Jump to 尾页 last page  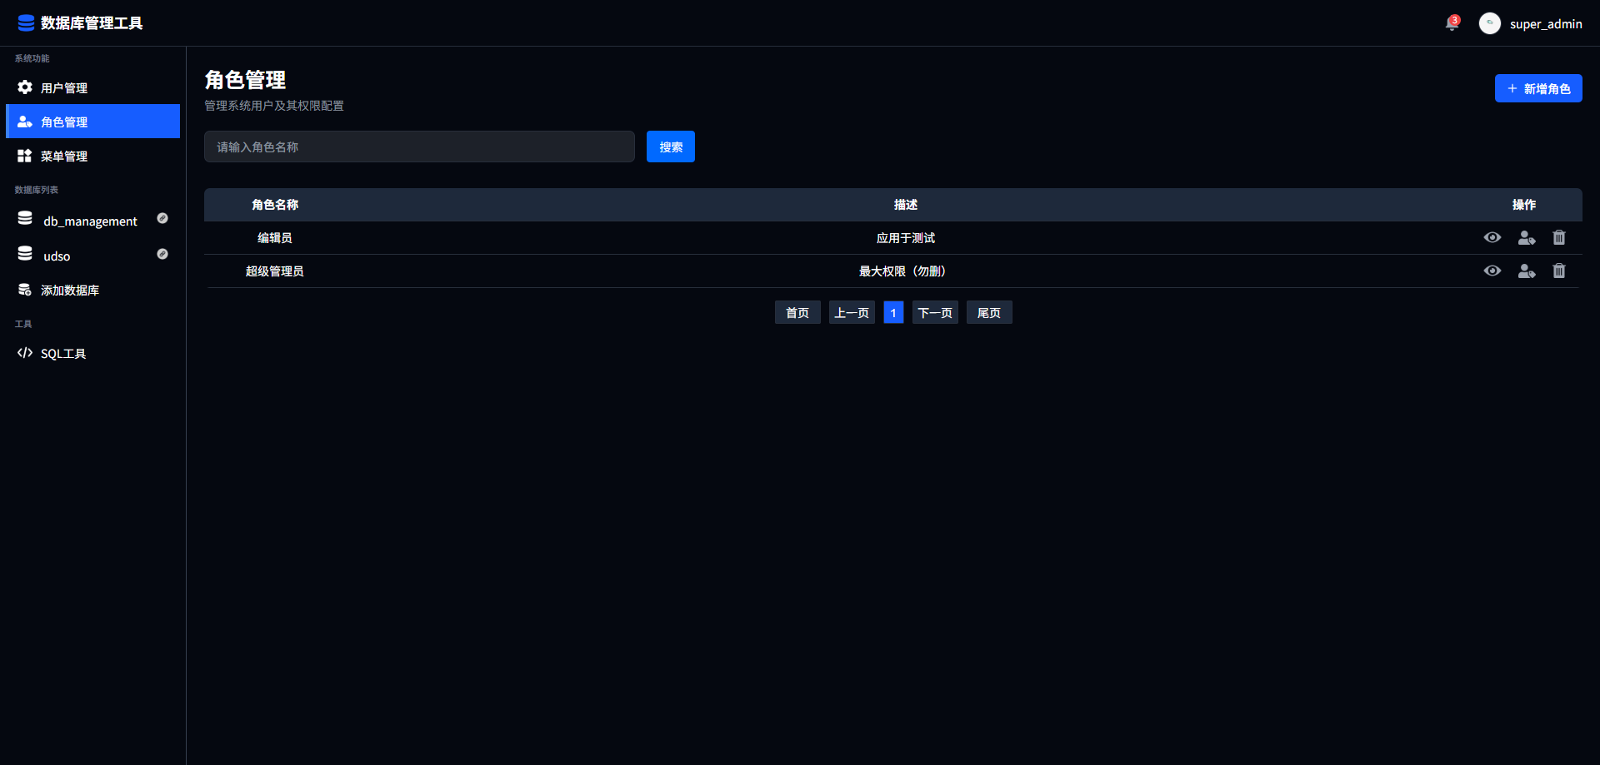pos(988,313)
